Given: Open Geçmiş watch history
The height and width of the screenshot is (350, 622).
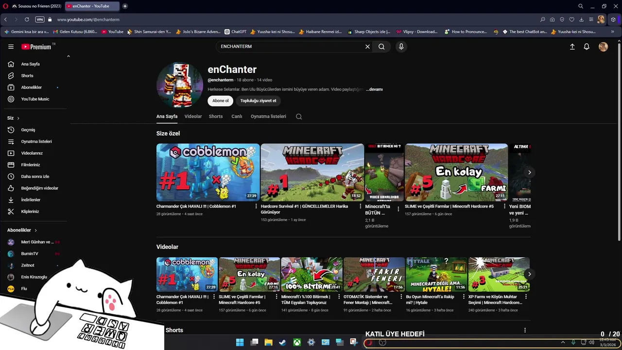Looking at the screenshot, I should click(28, 130).
